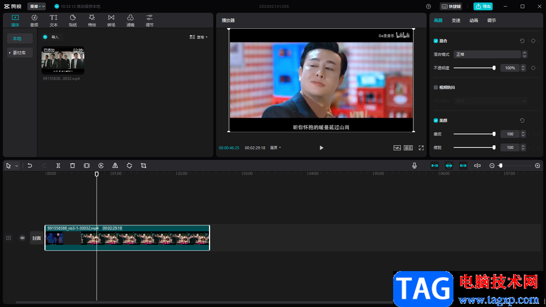Open the selection tool mode dropdown arrow
This screenshot has height=307, width=546.
pyautogui.click(x=16, y=166)
